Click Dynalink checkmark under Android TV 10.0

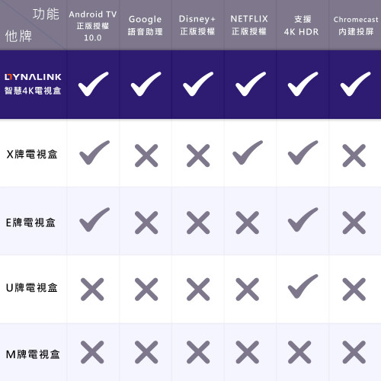(93, 84)
